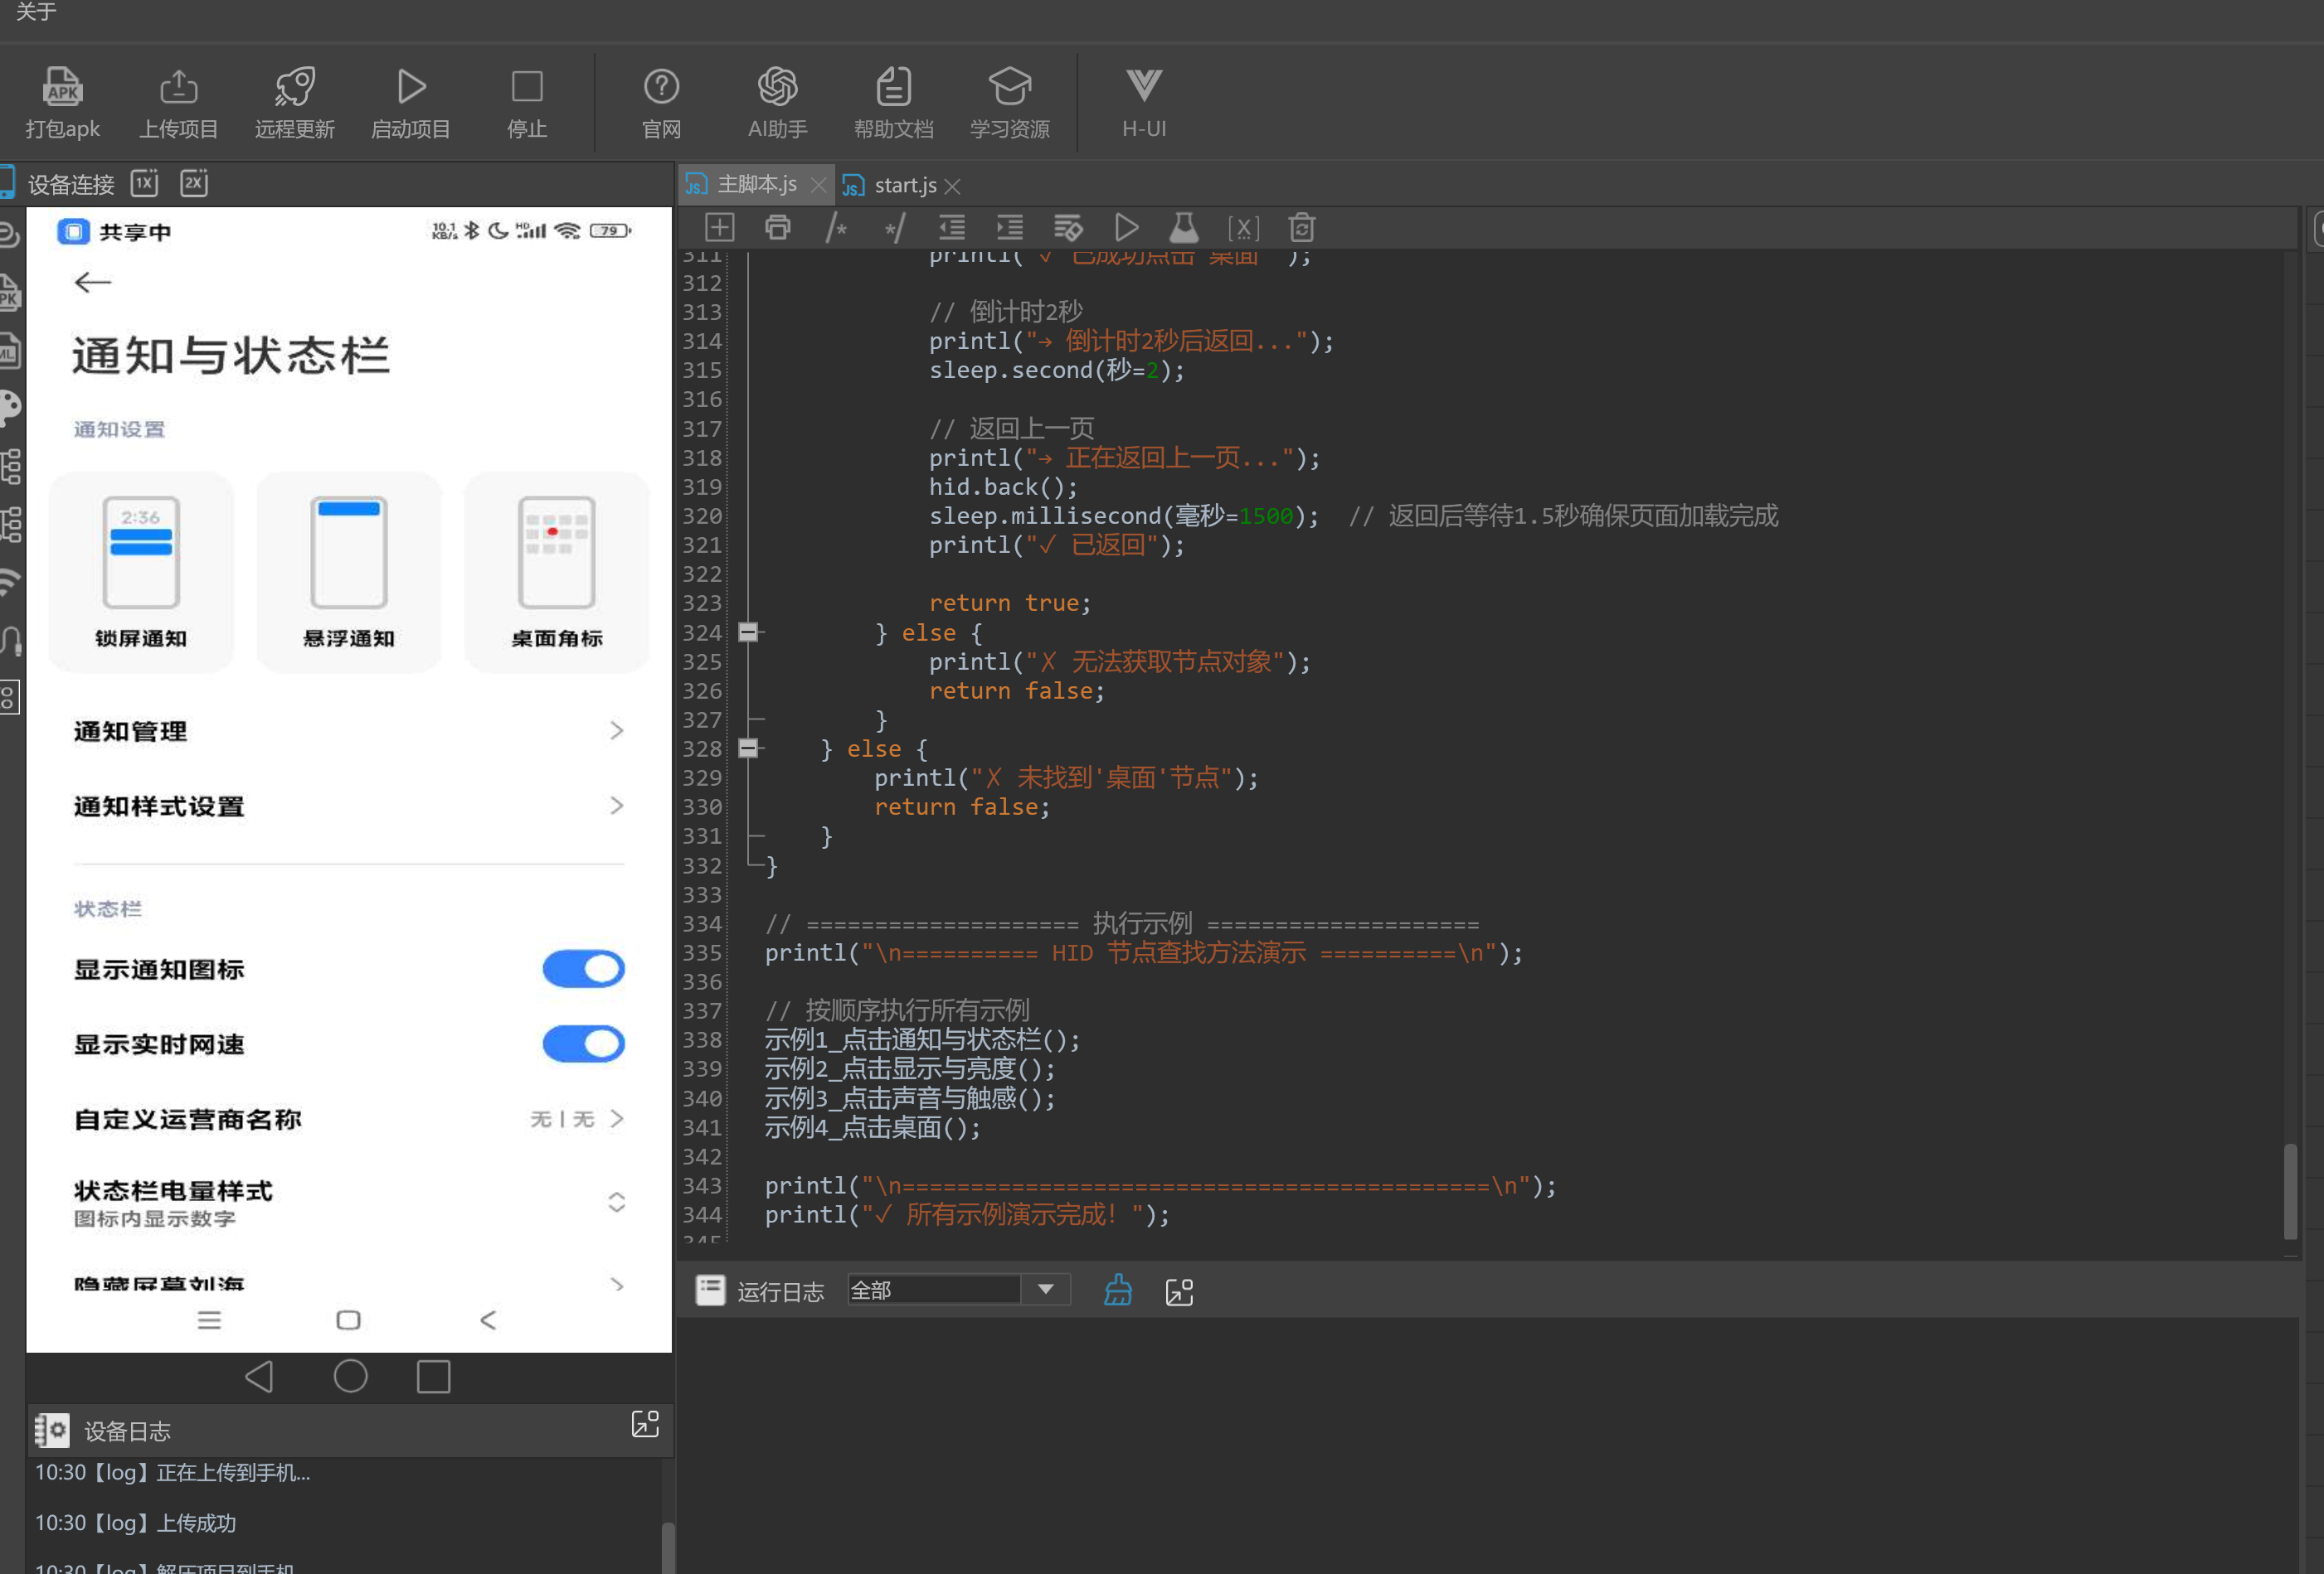Toggle the 显示通知图标 switch
Image resolution: width=2324 pixels, height=1574 pixels.
583,968
